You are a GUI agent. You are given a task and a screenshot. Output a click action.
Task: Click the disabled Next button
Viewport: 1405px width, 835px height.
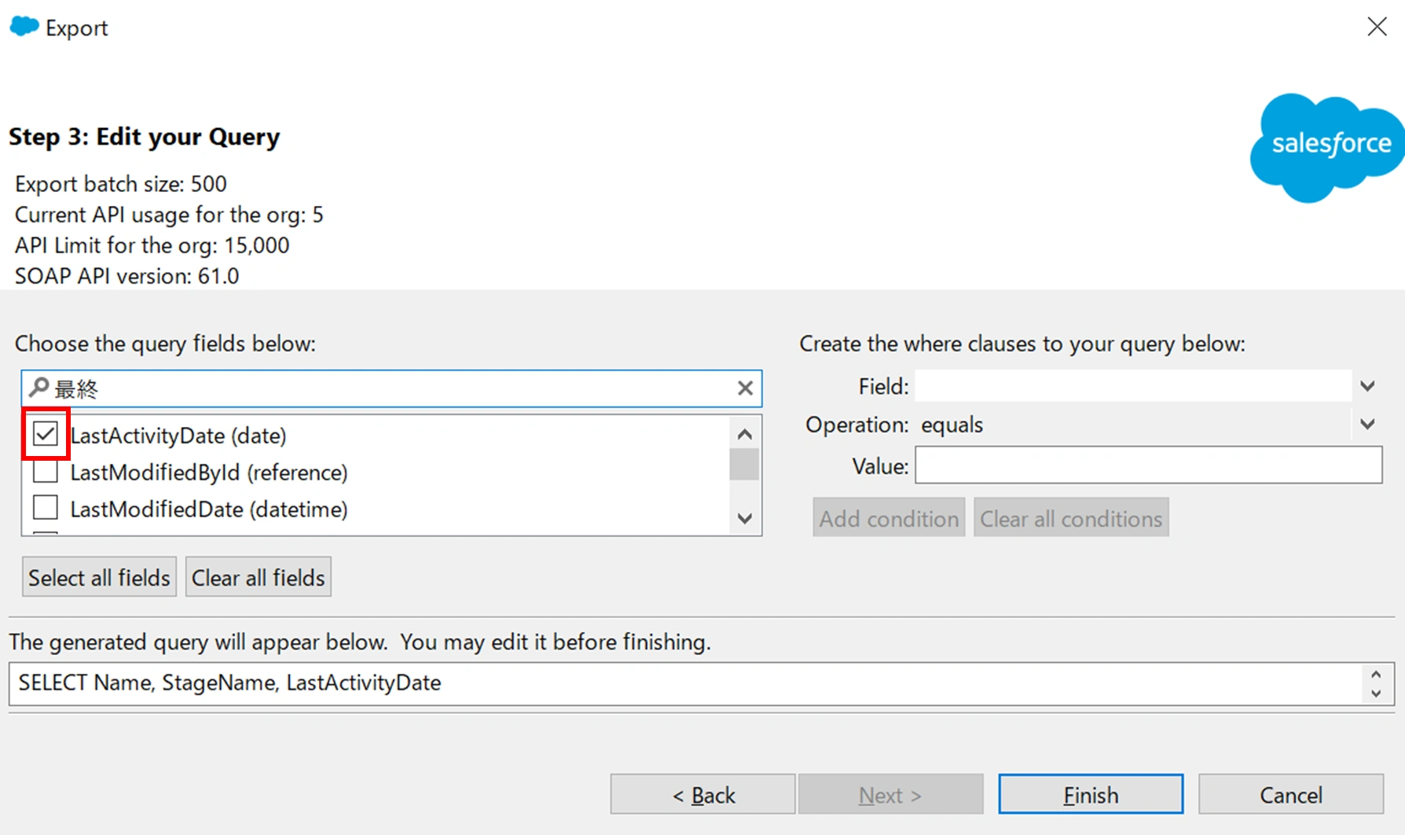[890, 794]
